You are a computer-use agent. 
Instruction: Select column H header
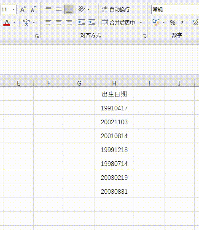point(114,83)
